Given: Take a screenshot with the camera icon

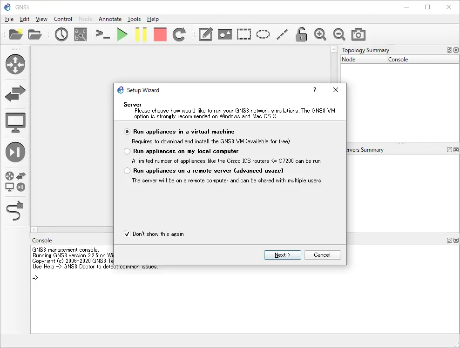Looking at the screenshot, I should pos(358,34).
